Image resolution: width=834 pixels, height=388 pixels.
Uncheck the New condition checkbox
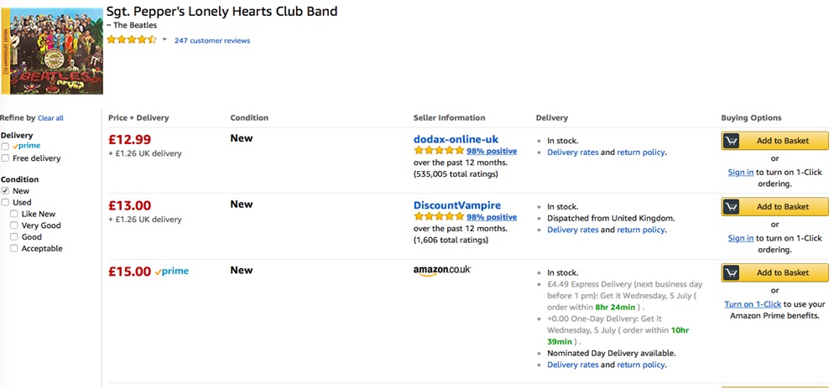coord(5,191)
